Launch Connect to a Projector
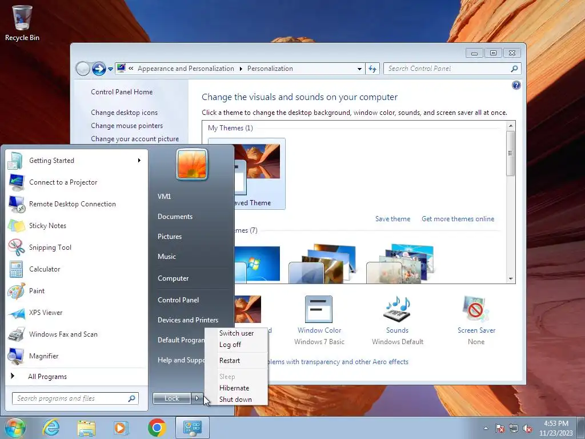585x439 pixels. coord(77,182)
